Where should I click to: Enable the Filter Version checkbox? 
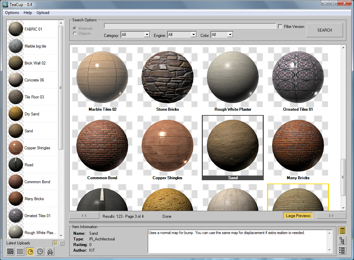tap(280, 26)
